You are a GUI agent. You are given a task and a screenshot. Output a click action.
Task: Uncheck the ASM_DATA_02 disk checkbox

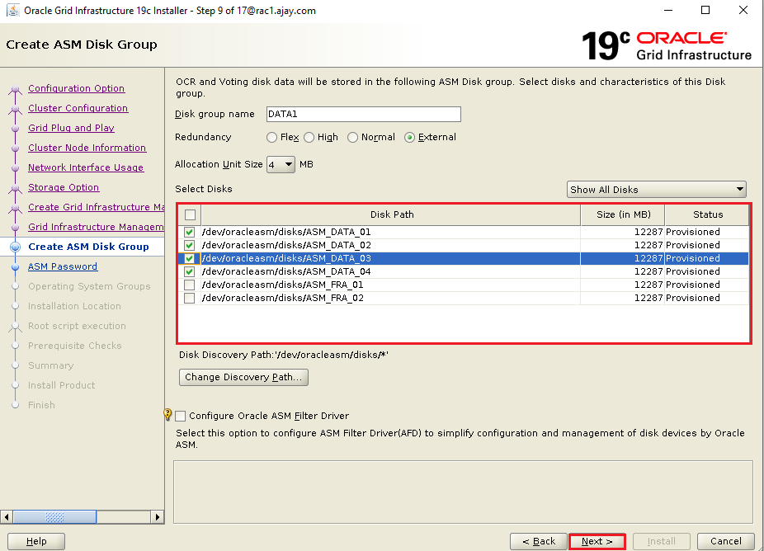point(190,245)
